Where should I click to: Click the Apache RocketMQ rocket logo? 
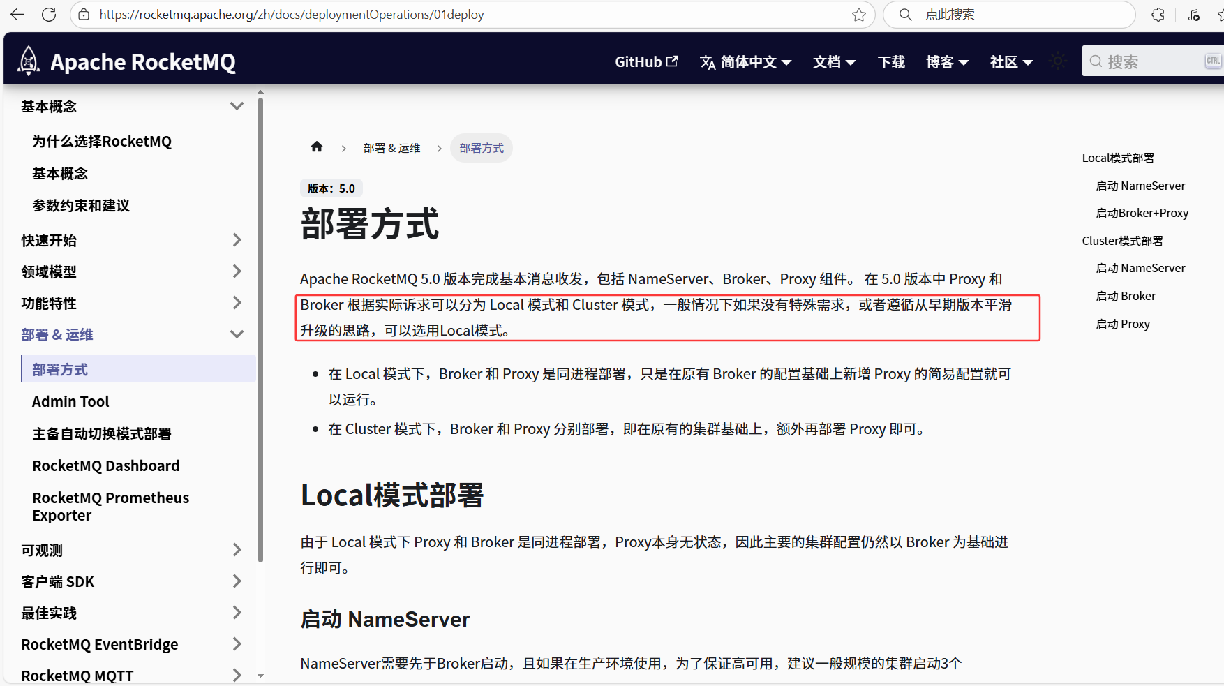29,61
